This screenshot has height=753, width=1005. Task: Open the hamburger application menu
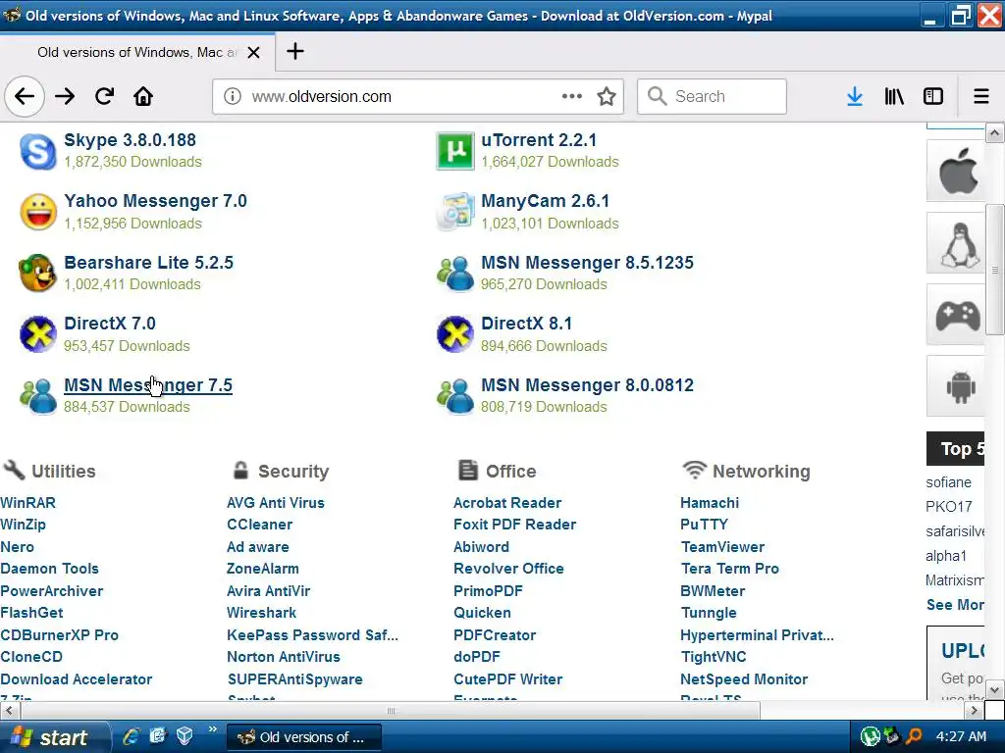(981, 96)
